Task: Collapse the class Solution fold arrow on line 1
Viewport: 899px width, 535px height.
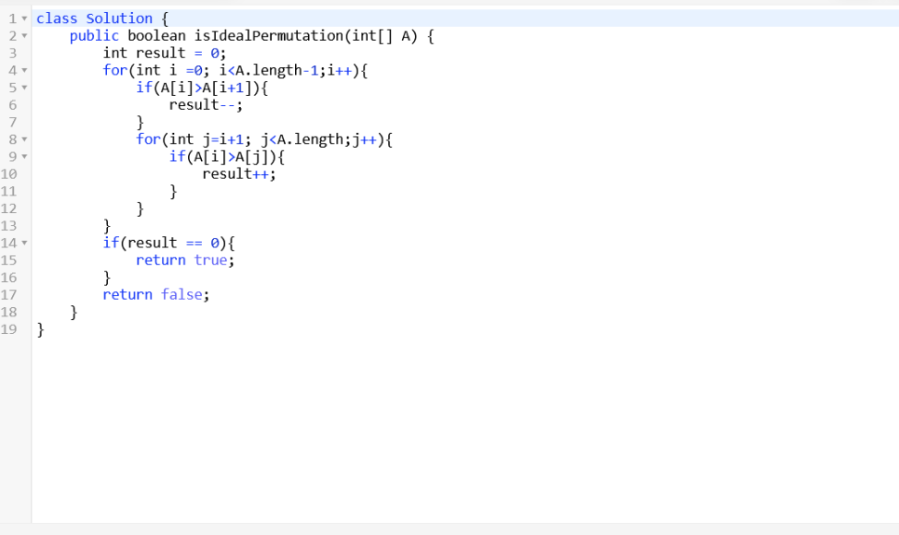Action: point(24,19)
